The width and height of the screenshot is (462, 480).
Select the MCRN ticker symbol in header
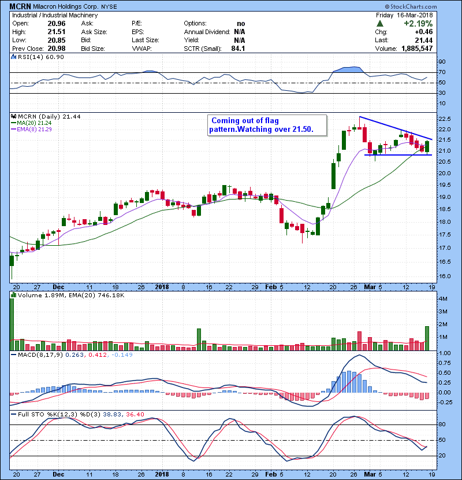tap(20, 6)
